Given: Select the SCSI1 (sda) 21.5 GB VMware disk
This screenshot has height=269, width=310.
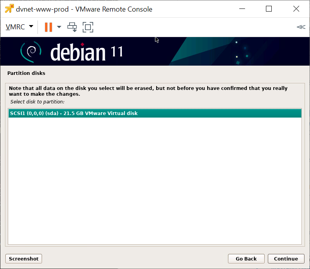Looking at the screenshot, I should [155, 113].
